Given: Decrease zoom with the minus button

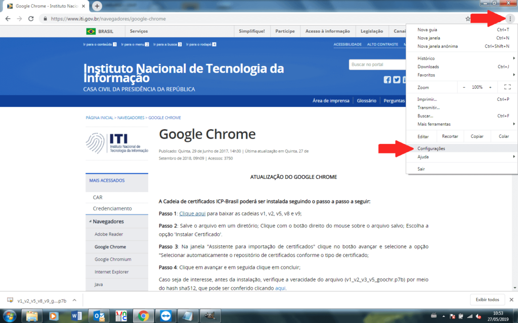Looking at the screenshot, I should pos(464,87).
